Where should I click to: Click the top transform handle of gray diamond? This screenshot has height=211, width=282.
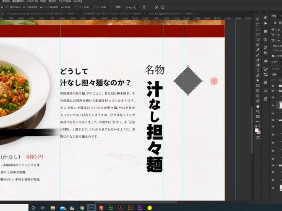coord(188,67)
